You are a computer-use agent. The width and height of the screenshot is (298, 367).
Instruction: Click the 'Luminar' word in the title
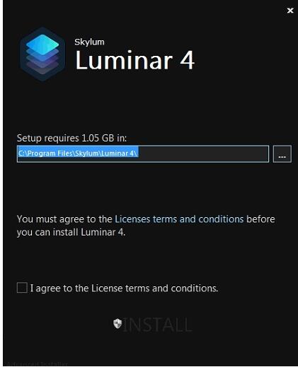coord(124,60)
